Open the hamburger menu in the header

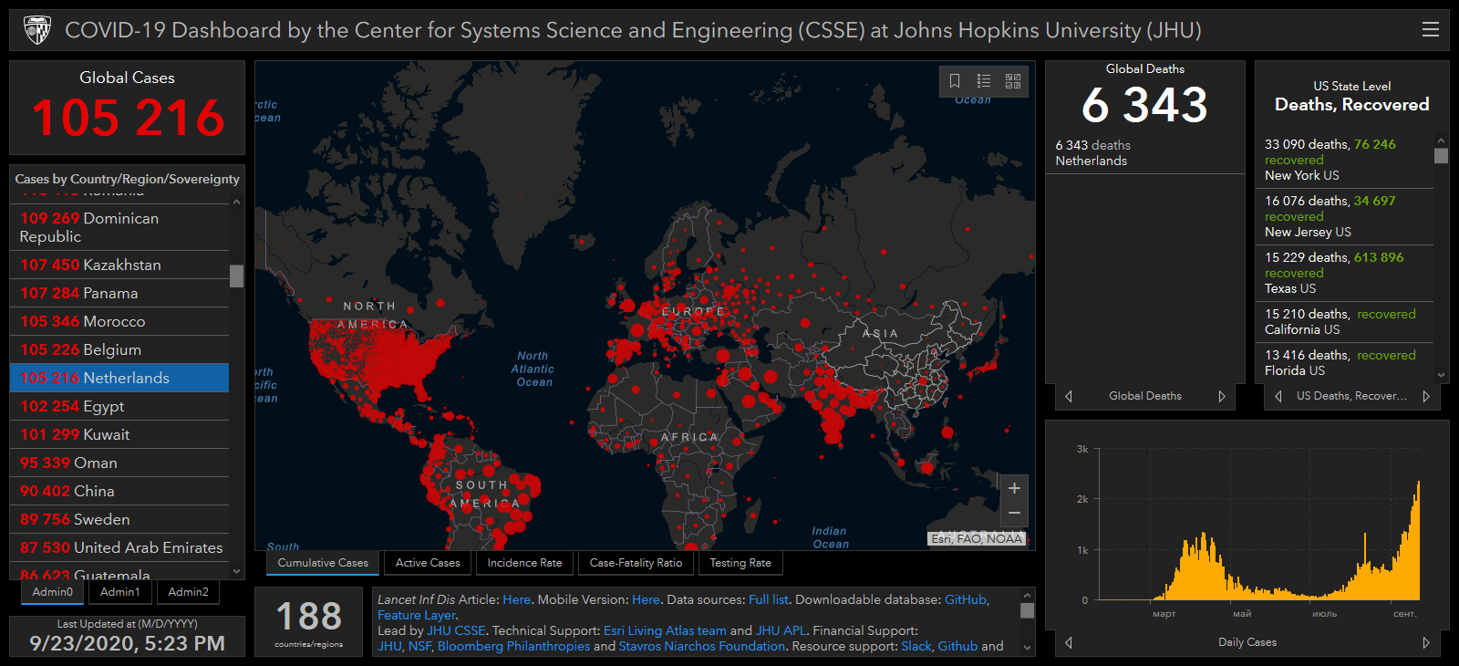point(1431,29)
